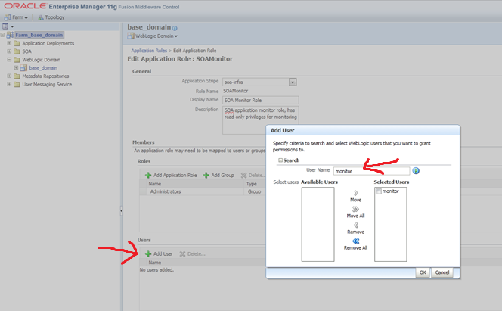Click the search go arrow icon

coord(417,170)
